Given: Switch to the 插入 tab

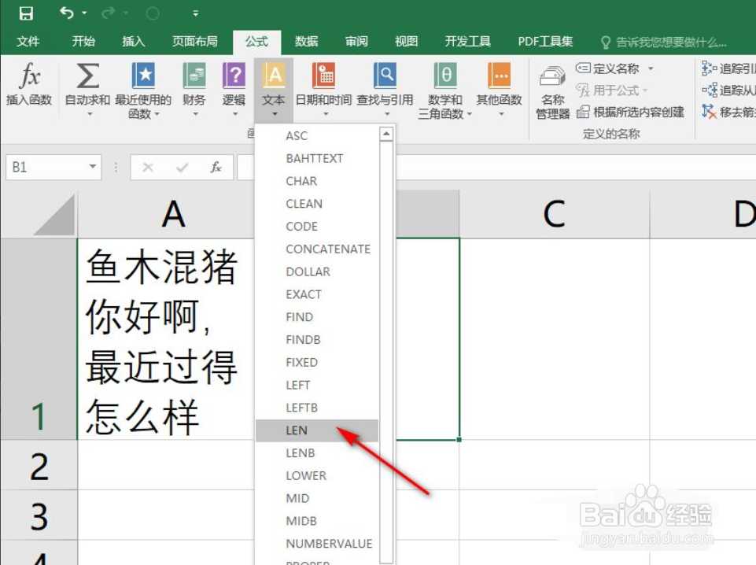Looking at the screenshot, I should pos(134,42).
